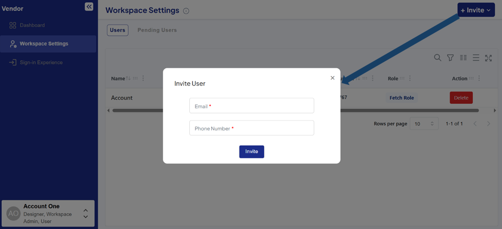502x229 pixels.
Task: Select the Users tab
Action: click(x=117, y=30)
